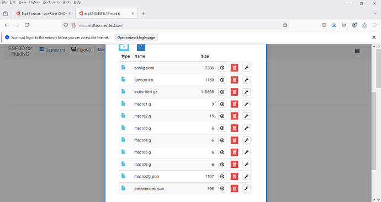
Task: Open the Dashboard tab in ESP3D
Action: pyautogui.click(x=52, y=50)
